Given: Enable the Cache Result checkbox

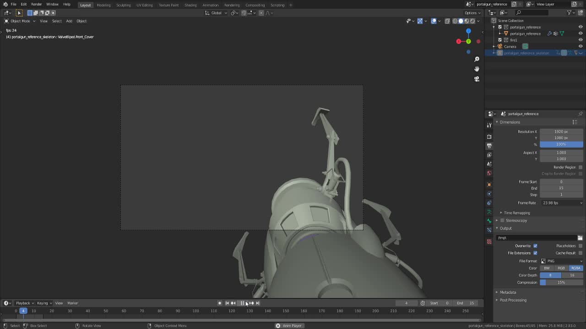Looking at the screenshot, I should [581, 253].
